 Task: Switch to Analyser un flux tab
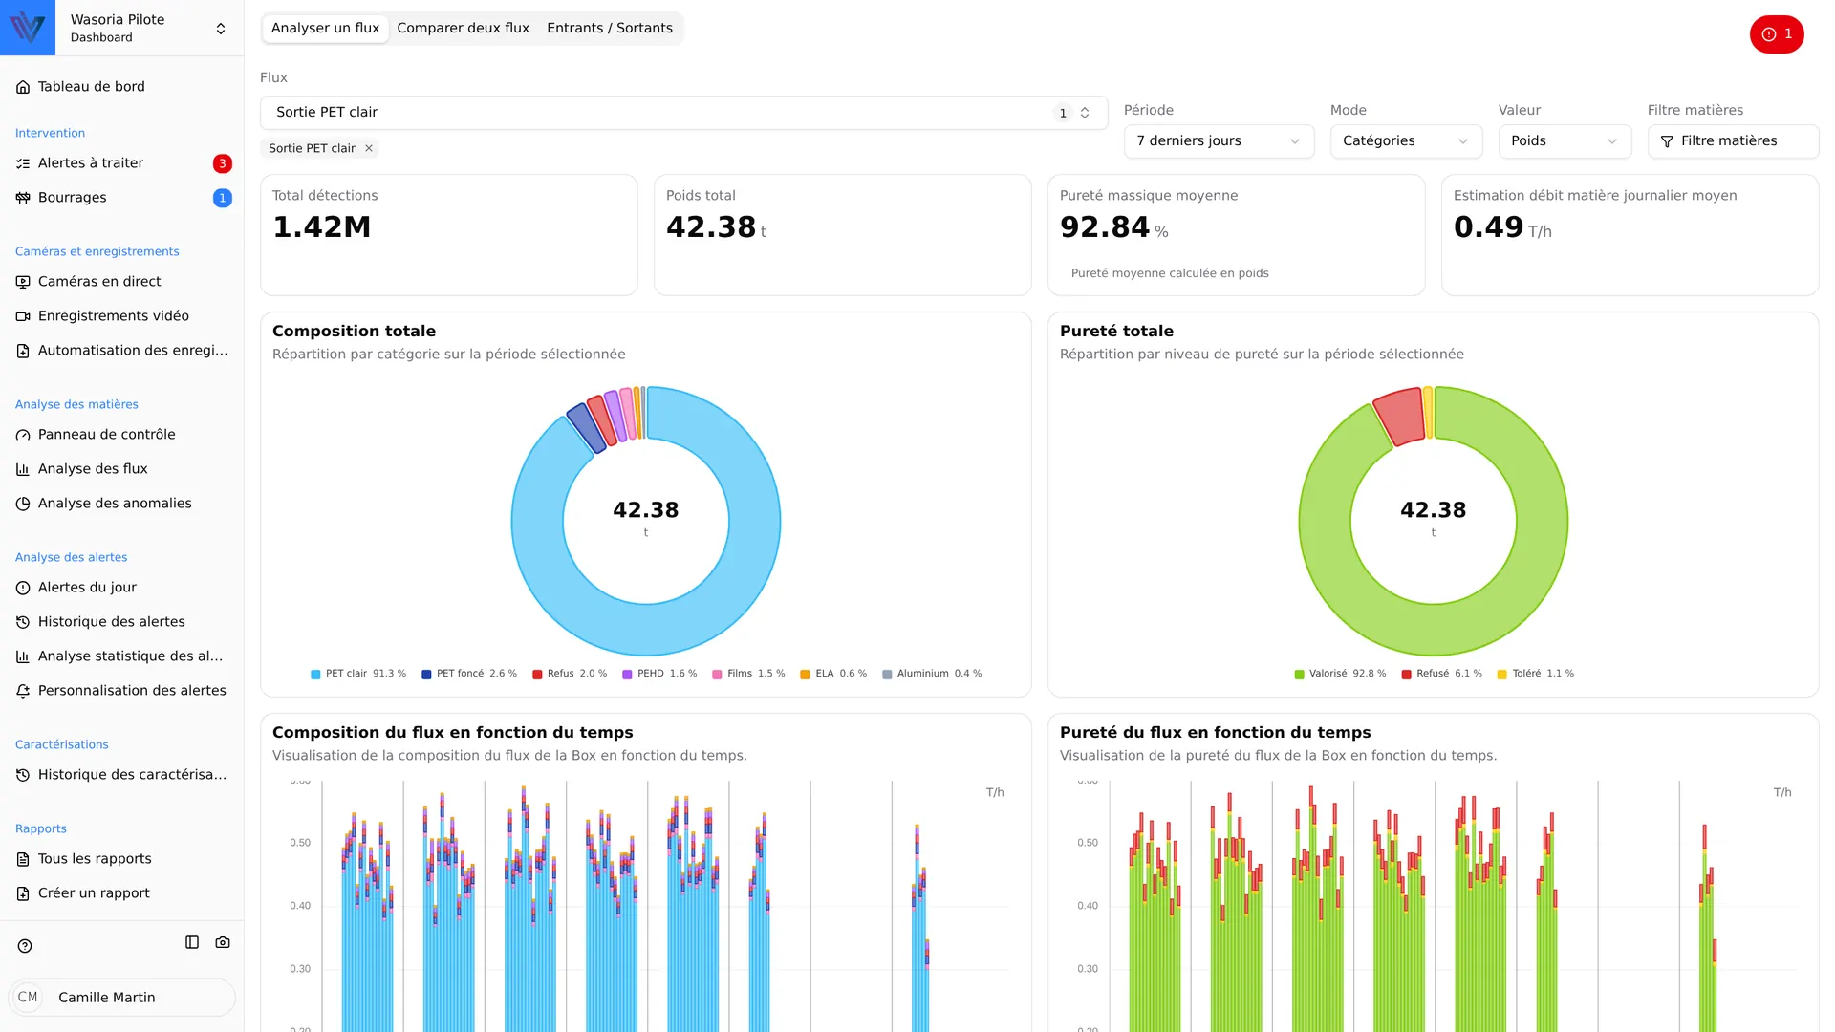point(325,28)
